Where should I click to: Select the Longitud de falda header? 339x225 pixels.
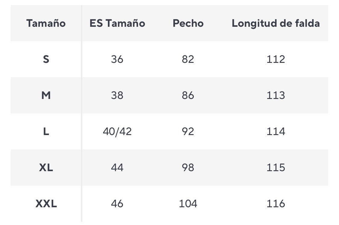(276, 23)
